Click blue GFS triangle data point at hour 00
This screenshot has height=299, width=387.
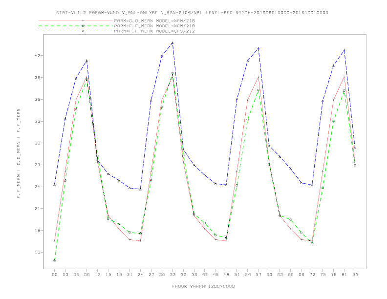click(x=55, y=184)
